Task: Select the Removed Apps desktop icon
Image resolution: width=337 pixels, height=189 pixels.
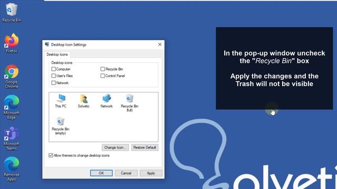Action: [x=12, y=169]
